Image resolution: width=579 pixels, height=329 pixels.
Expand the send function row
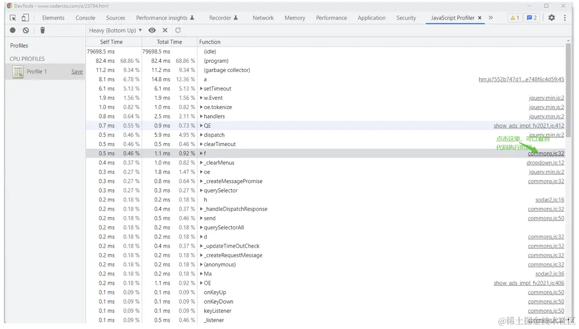pyautogui.click(x=201, y=218)
